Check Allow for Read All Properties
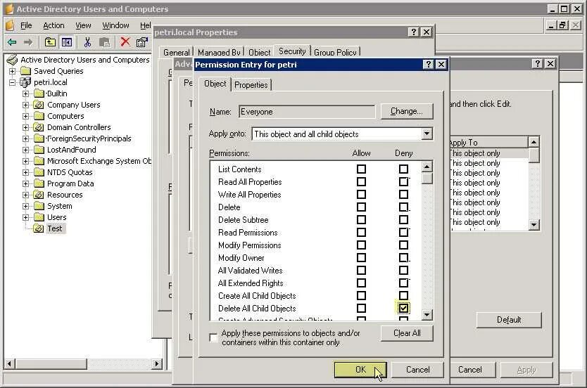 (x=361, y=181)
